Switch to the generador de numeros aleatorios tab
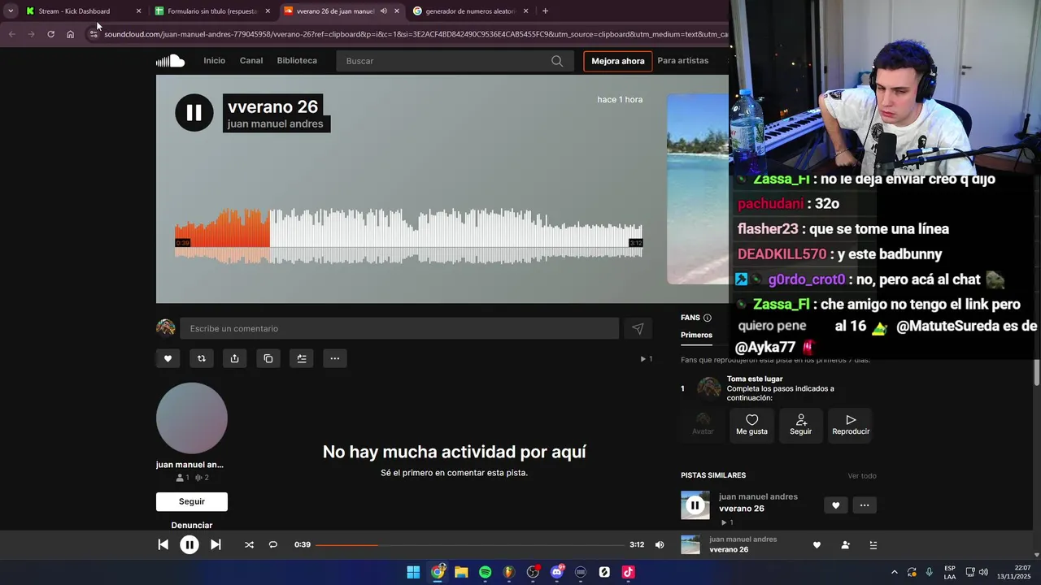This screenshot has width=1041, height=585. tap(471, 11)
